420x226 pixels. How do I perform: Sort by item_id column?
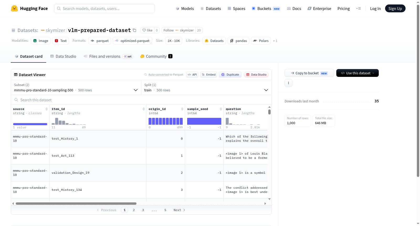pos(144,109)
